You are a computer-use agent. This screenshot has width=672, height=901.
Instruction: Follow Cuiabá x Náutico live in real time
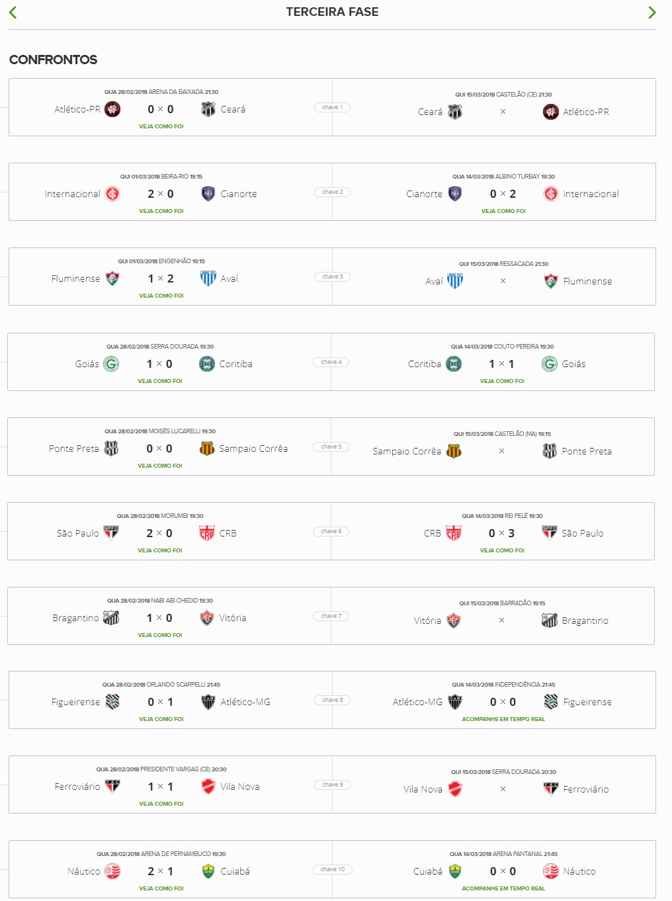pos(503,888)
